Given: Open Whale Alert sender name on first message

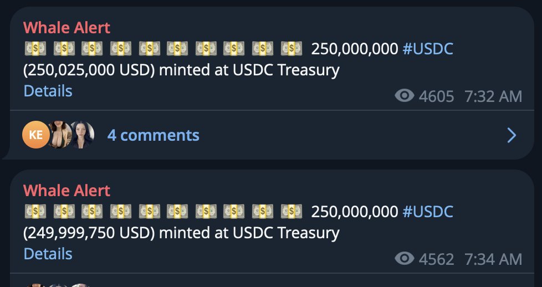Looking at the screenshot, I should (x=67, y=28).
